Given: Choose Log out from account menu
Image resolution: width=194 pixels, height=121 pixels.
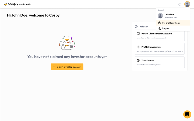Looking at the screenshot, I should [x=173, y=28].
